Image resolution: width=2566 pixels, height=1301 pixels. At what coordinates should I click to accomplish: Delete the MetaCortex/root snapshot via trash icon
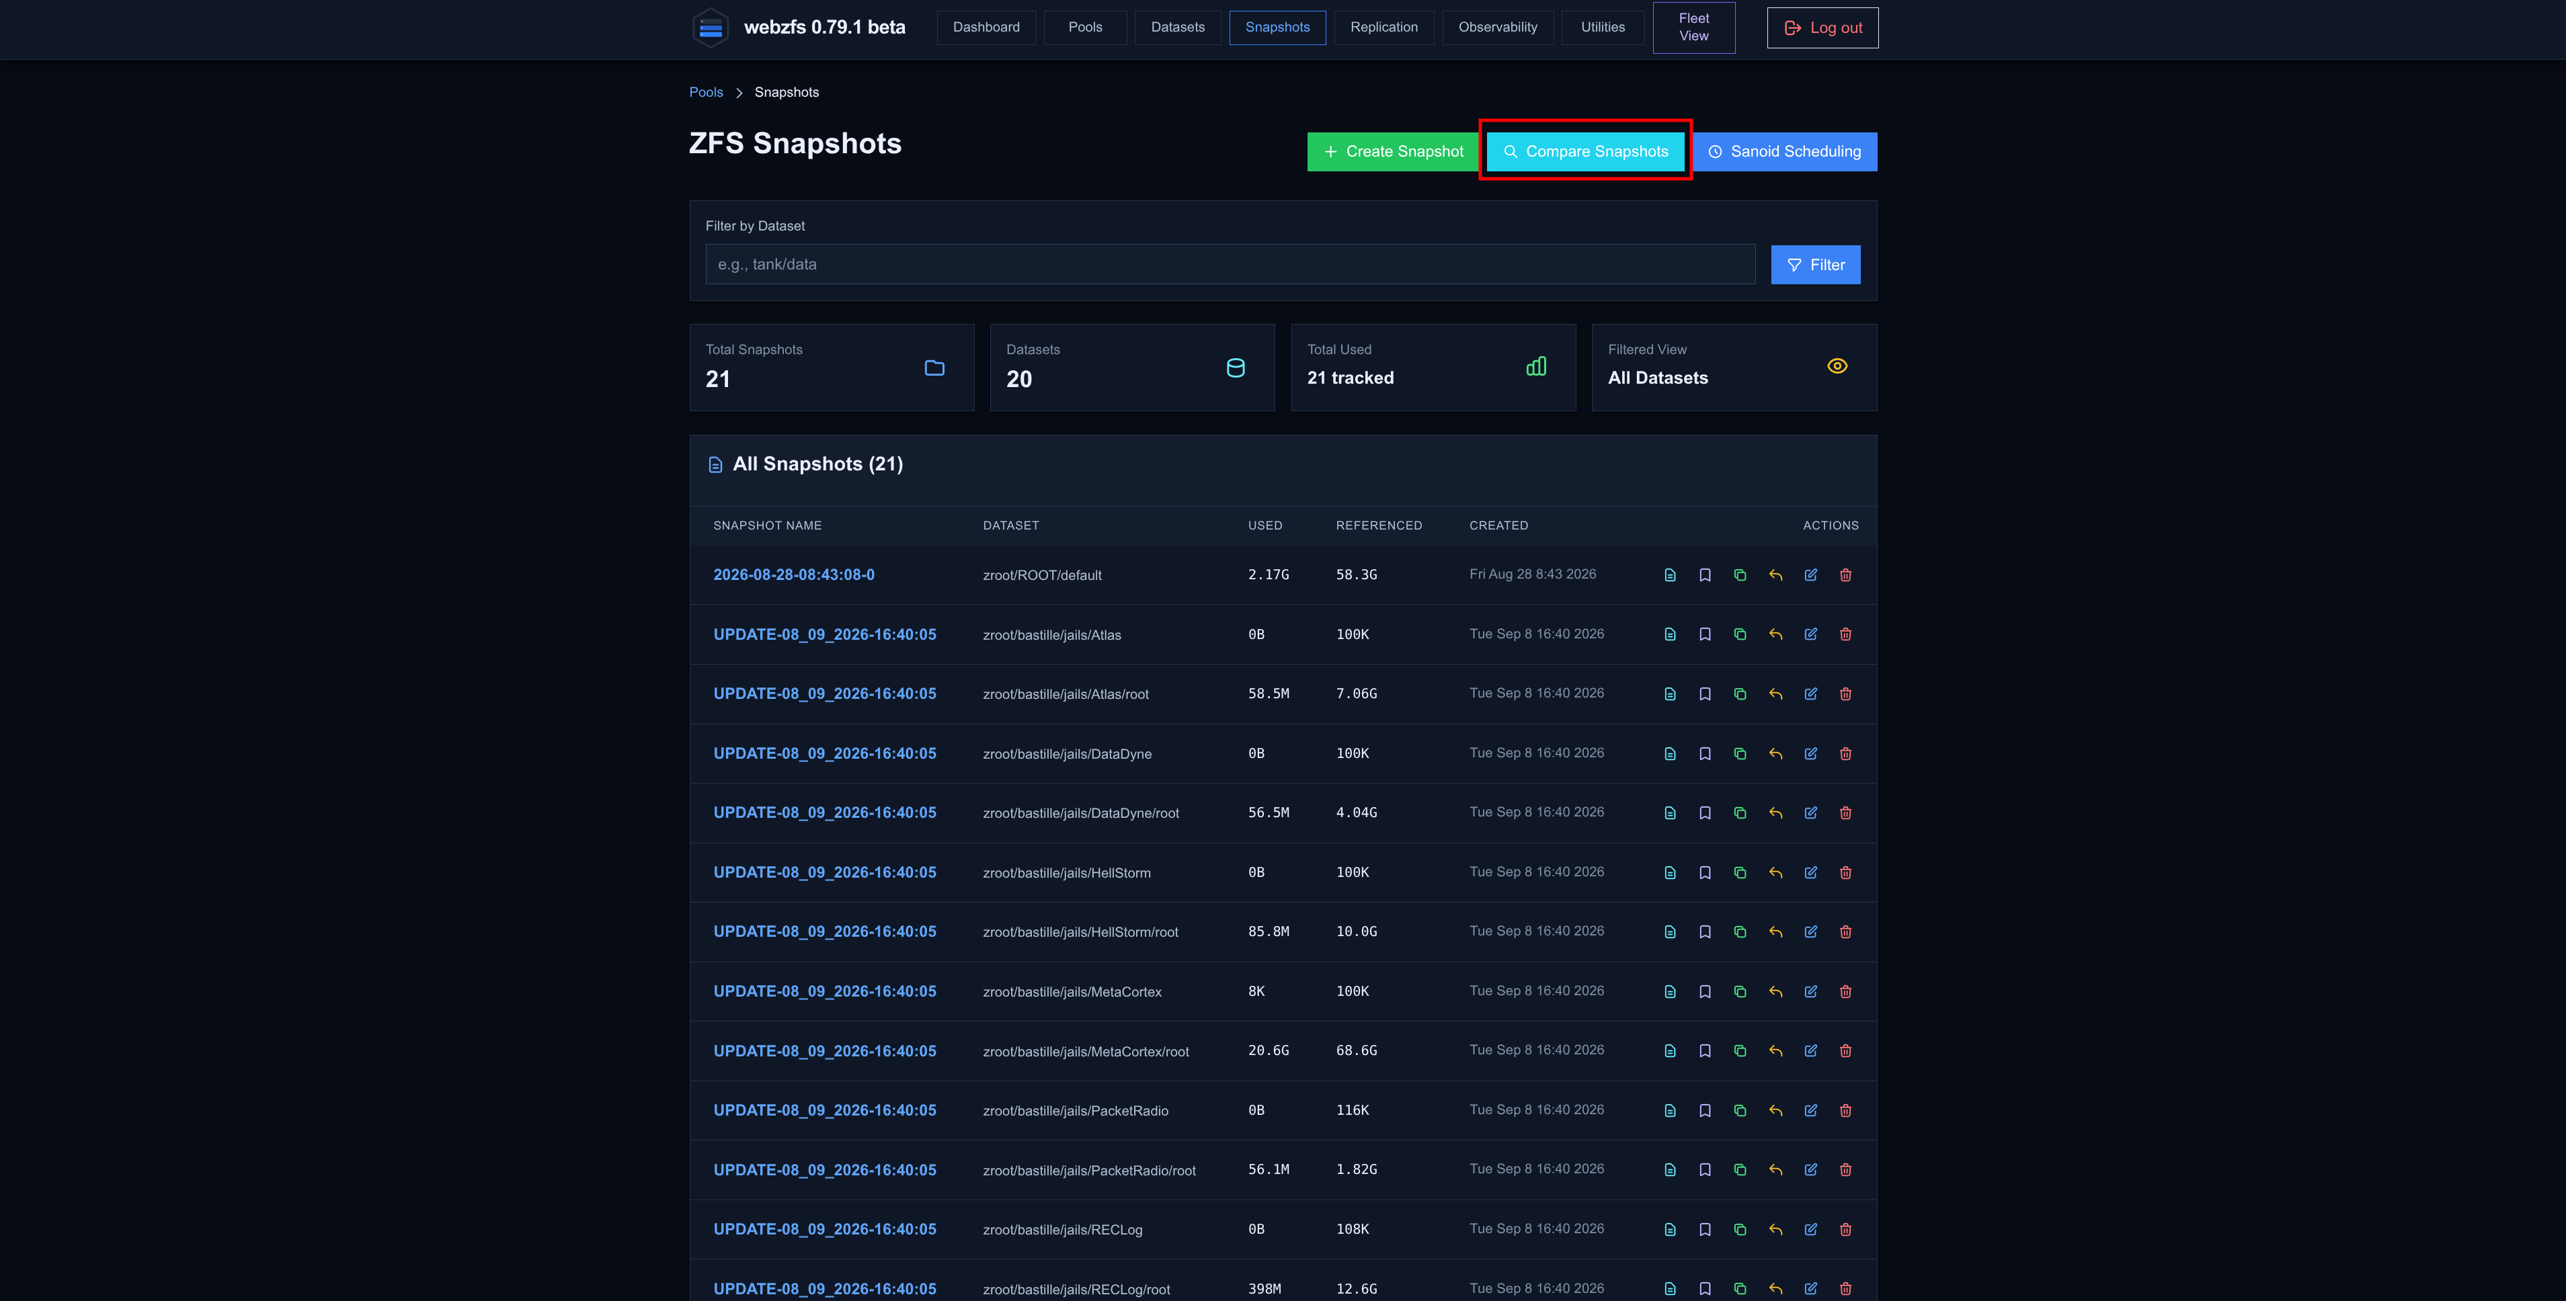[1846, 1051]
